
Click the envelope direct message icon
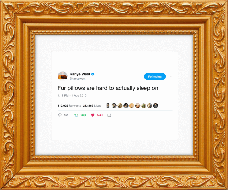[x=109, y=115]
